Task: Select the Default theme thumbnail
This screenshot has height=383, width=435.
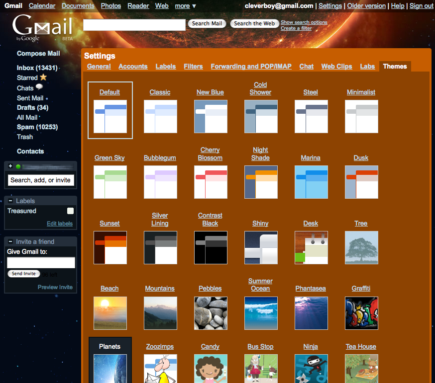Action: pyautogui.click(x=110, y=117)
